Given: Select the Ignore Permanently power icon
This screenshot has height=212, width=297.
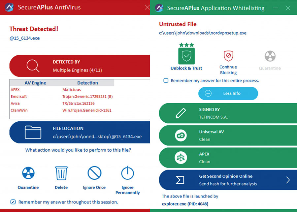Looking at the screenshot, I should [x=127, y=173].
